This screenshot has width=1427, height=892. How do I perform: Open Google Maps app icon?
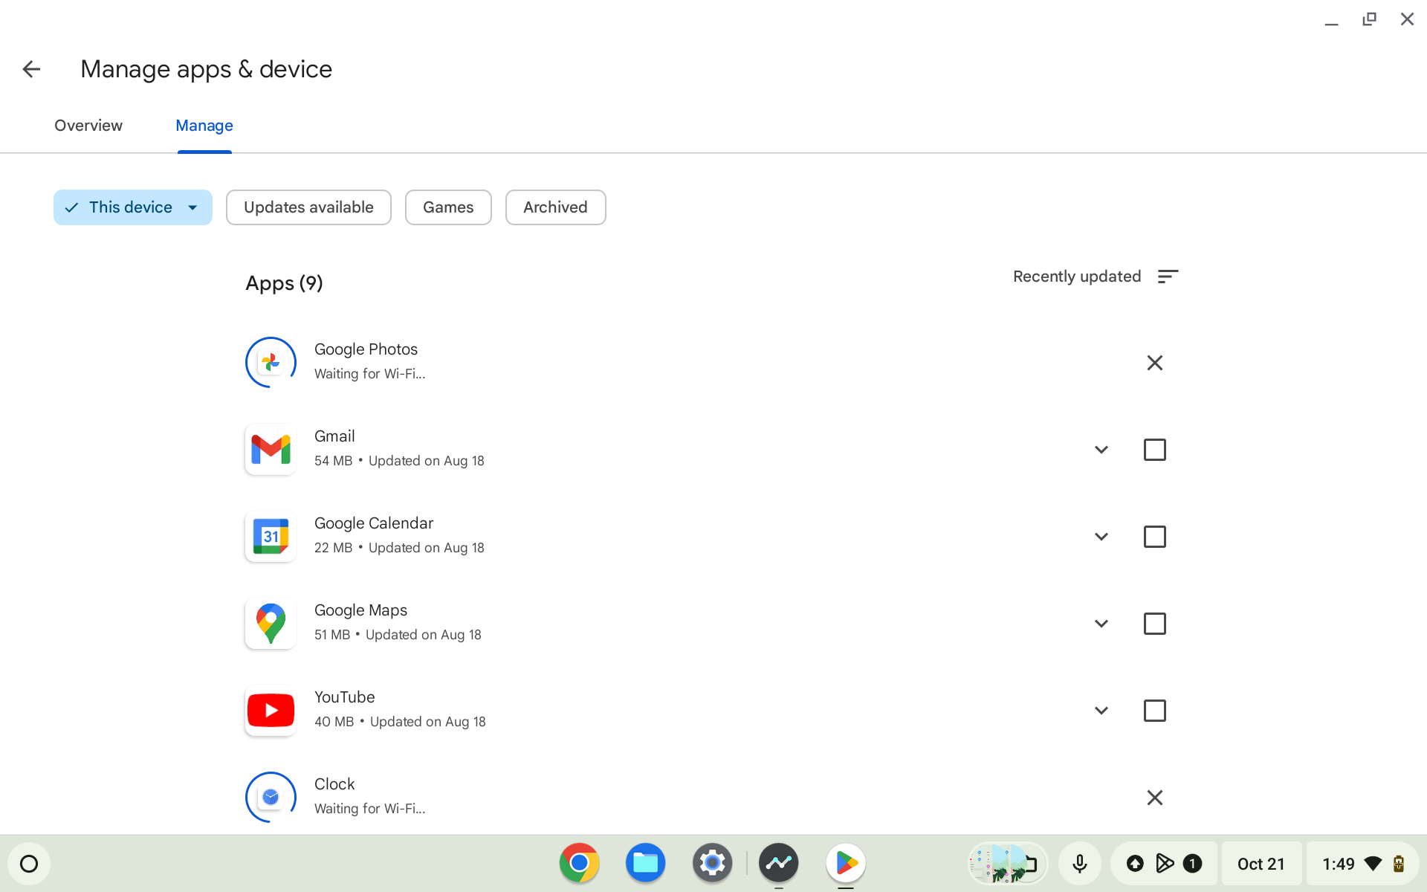[x=271, y=623]
